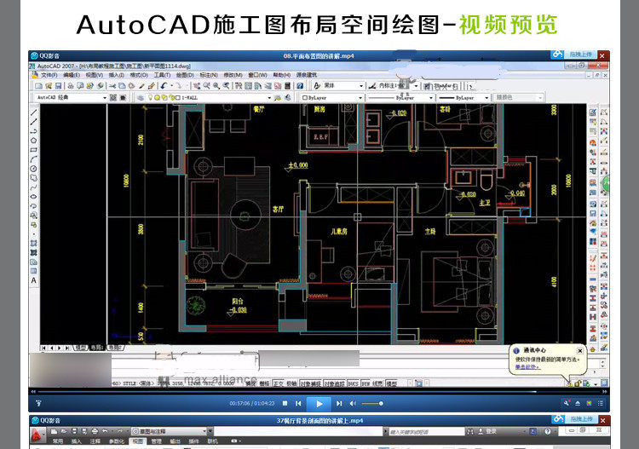Viewport: 639px width, 449px height.
Task: Select the Circle draw tool
Action: tap(34, 169)
